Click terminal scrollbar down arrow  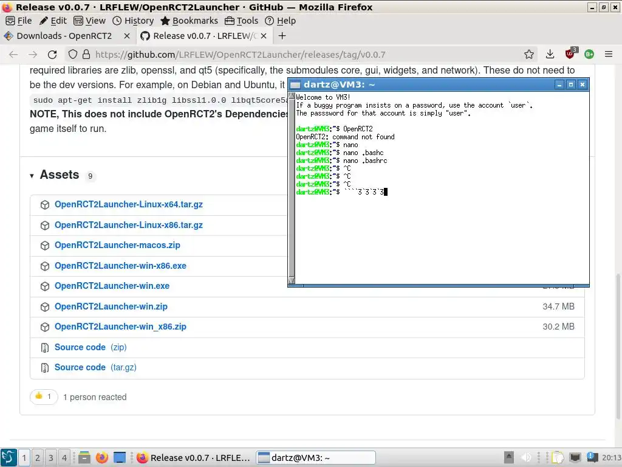[x=292, y=280]
